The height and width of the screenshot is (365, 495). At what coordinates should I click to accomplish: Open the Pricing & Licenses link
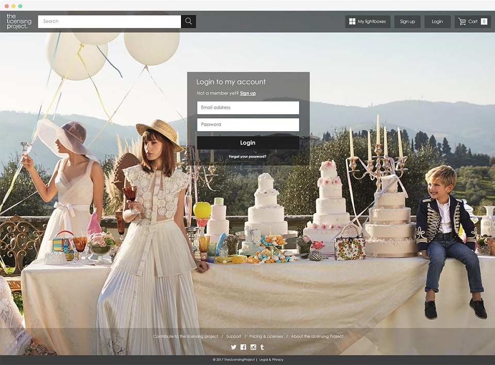pos(266,337)
